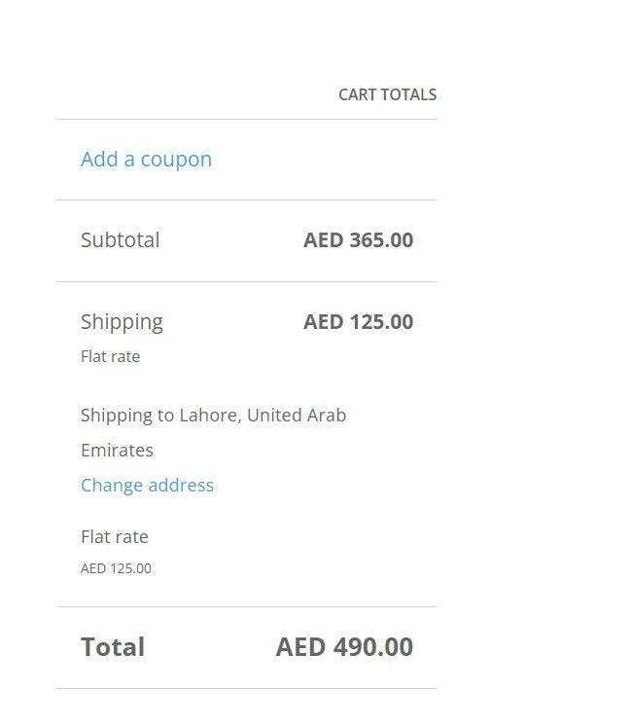Screen dimensions: 631x727
Task: Click the AED 365.00 subtotal amount
Action: pyautogui.click(x=358, y=239)
